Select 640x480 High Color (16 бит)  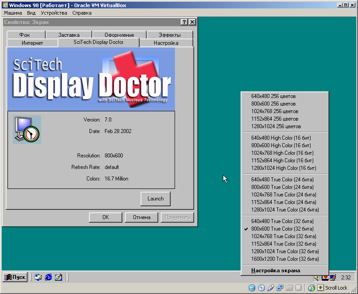(x=285, y=138)
